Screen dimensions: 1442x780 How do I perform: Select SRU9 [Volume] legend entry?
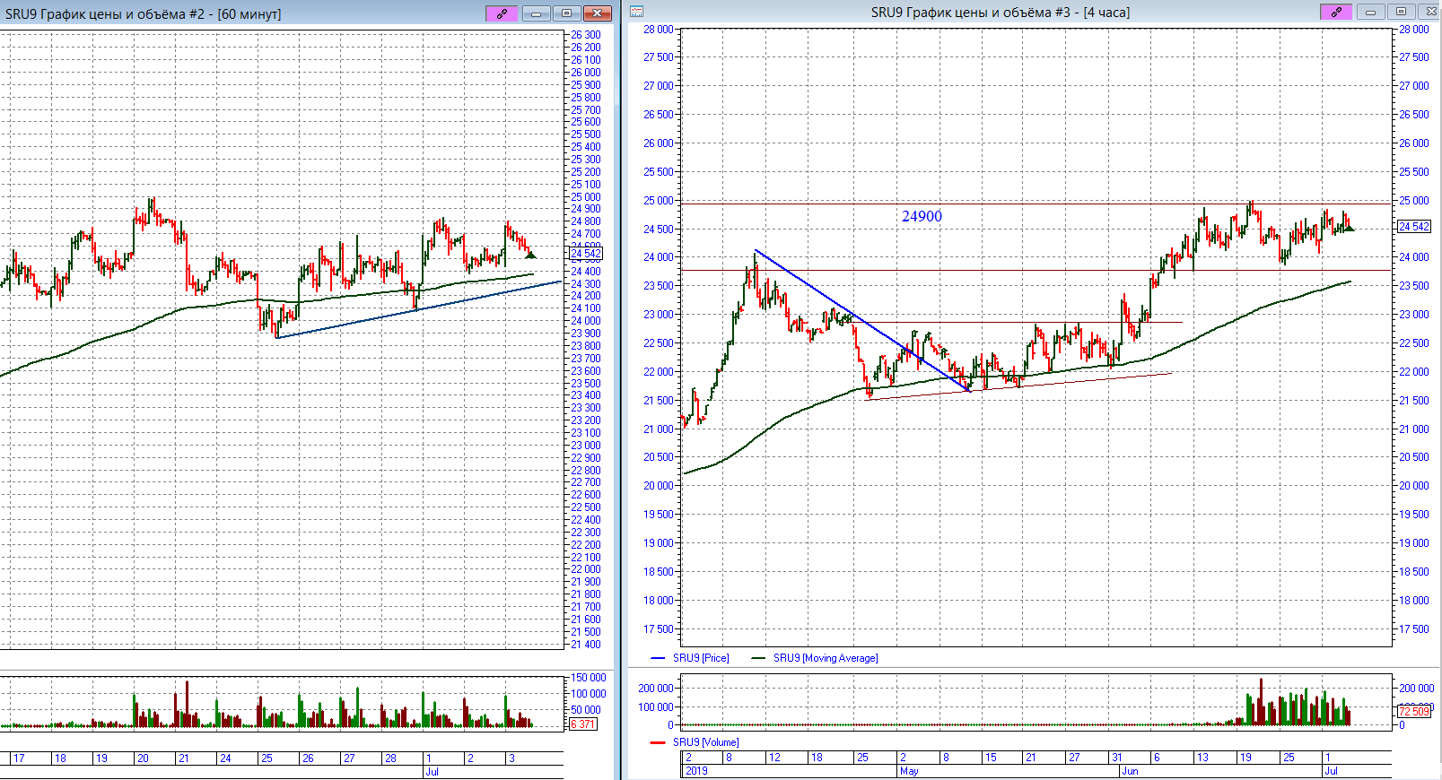click(705, 742)
